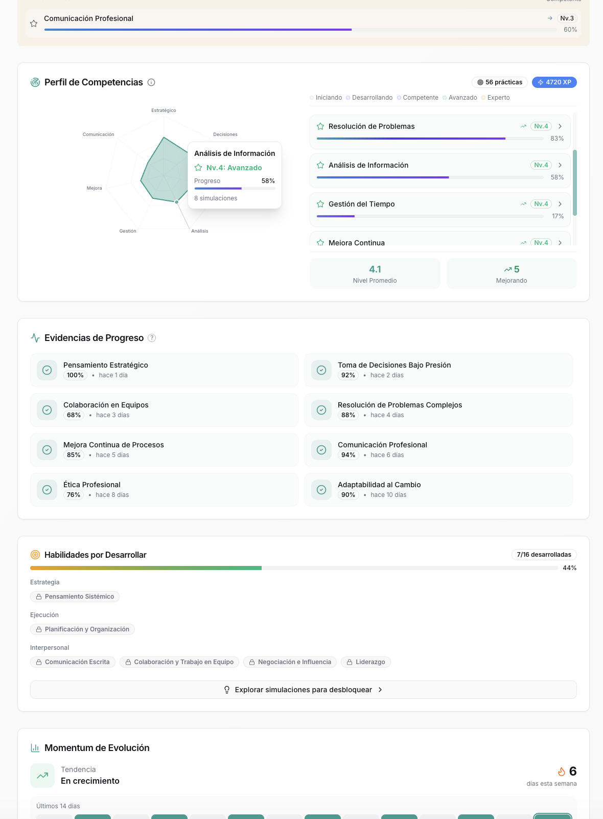Click the competency list scrollbar thumb

tap(575, 183)
